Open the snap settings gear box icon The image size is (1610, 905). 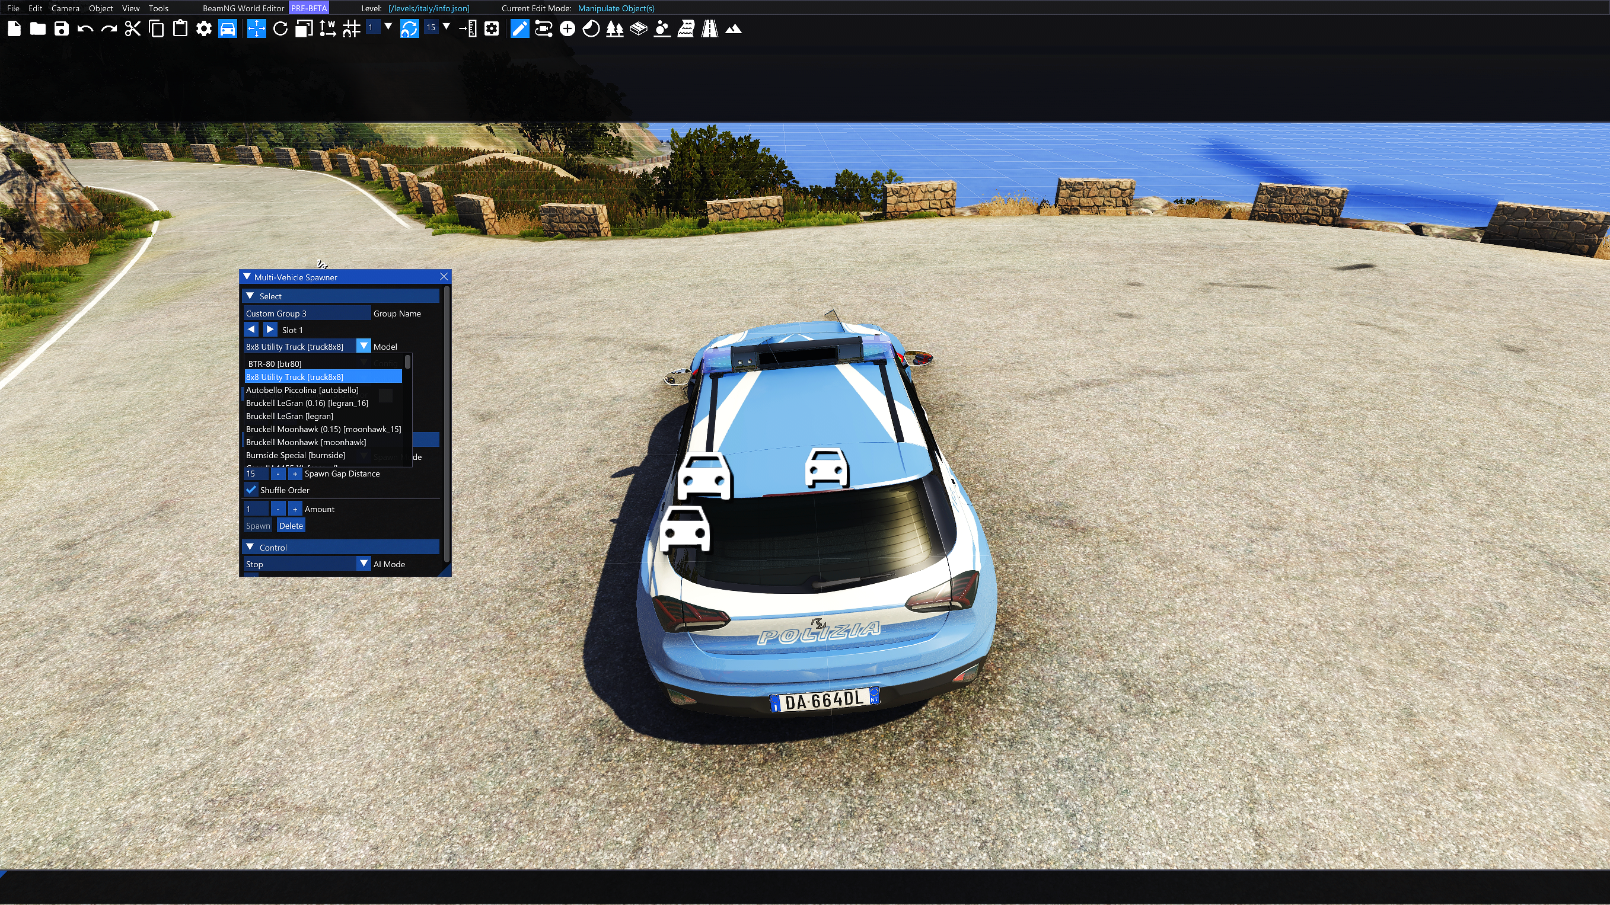[492, 28]
